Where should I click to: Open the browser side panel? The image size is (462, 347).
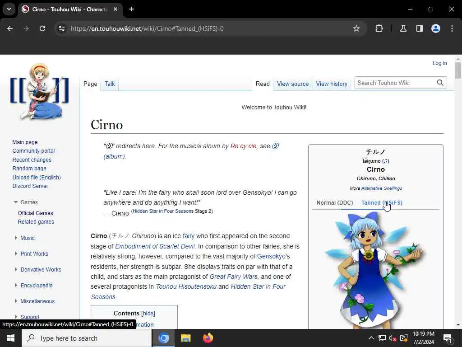pyautogui.click(x=420, y=28)
